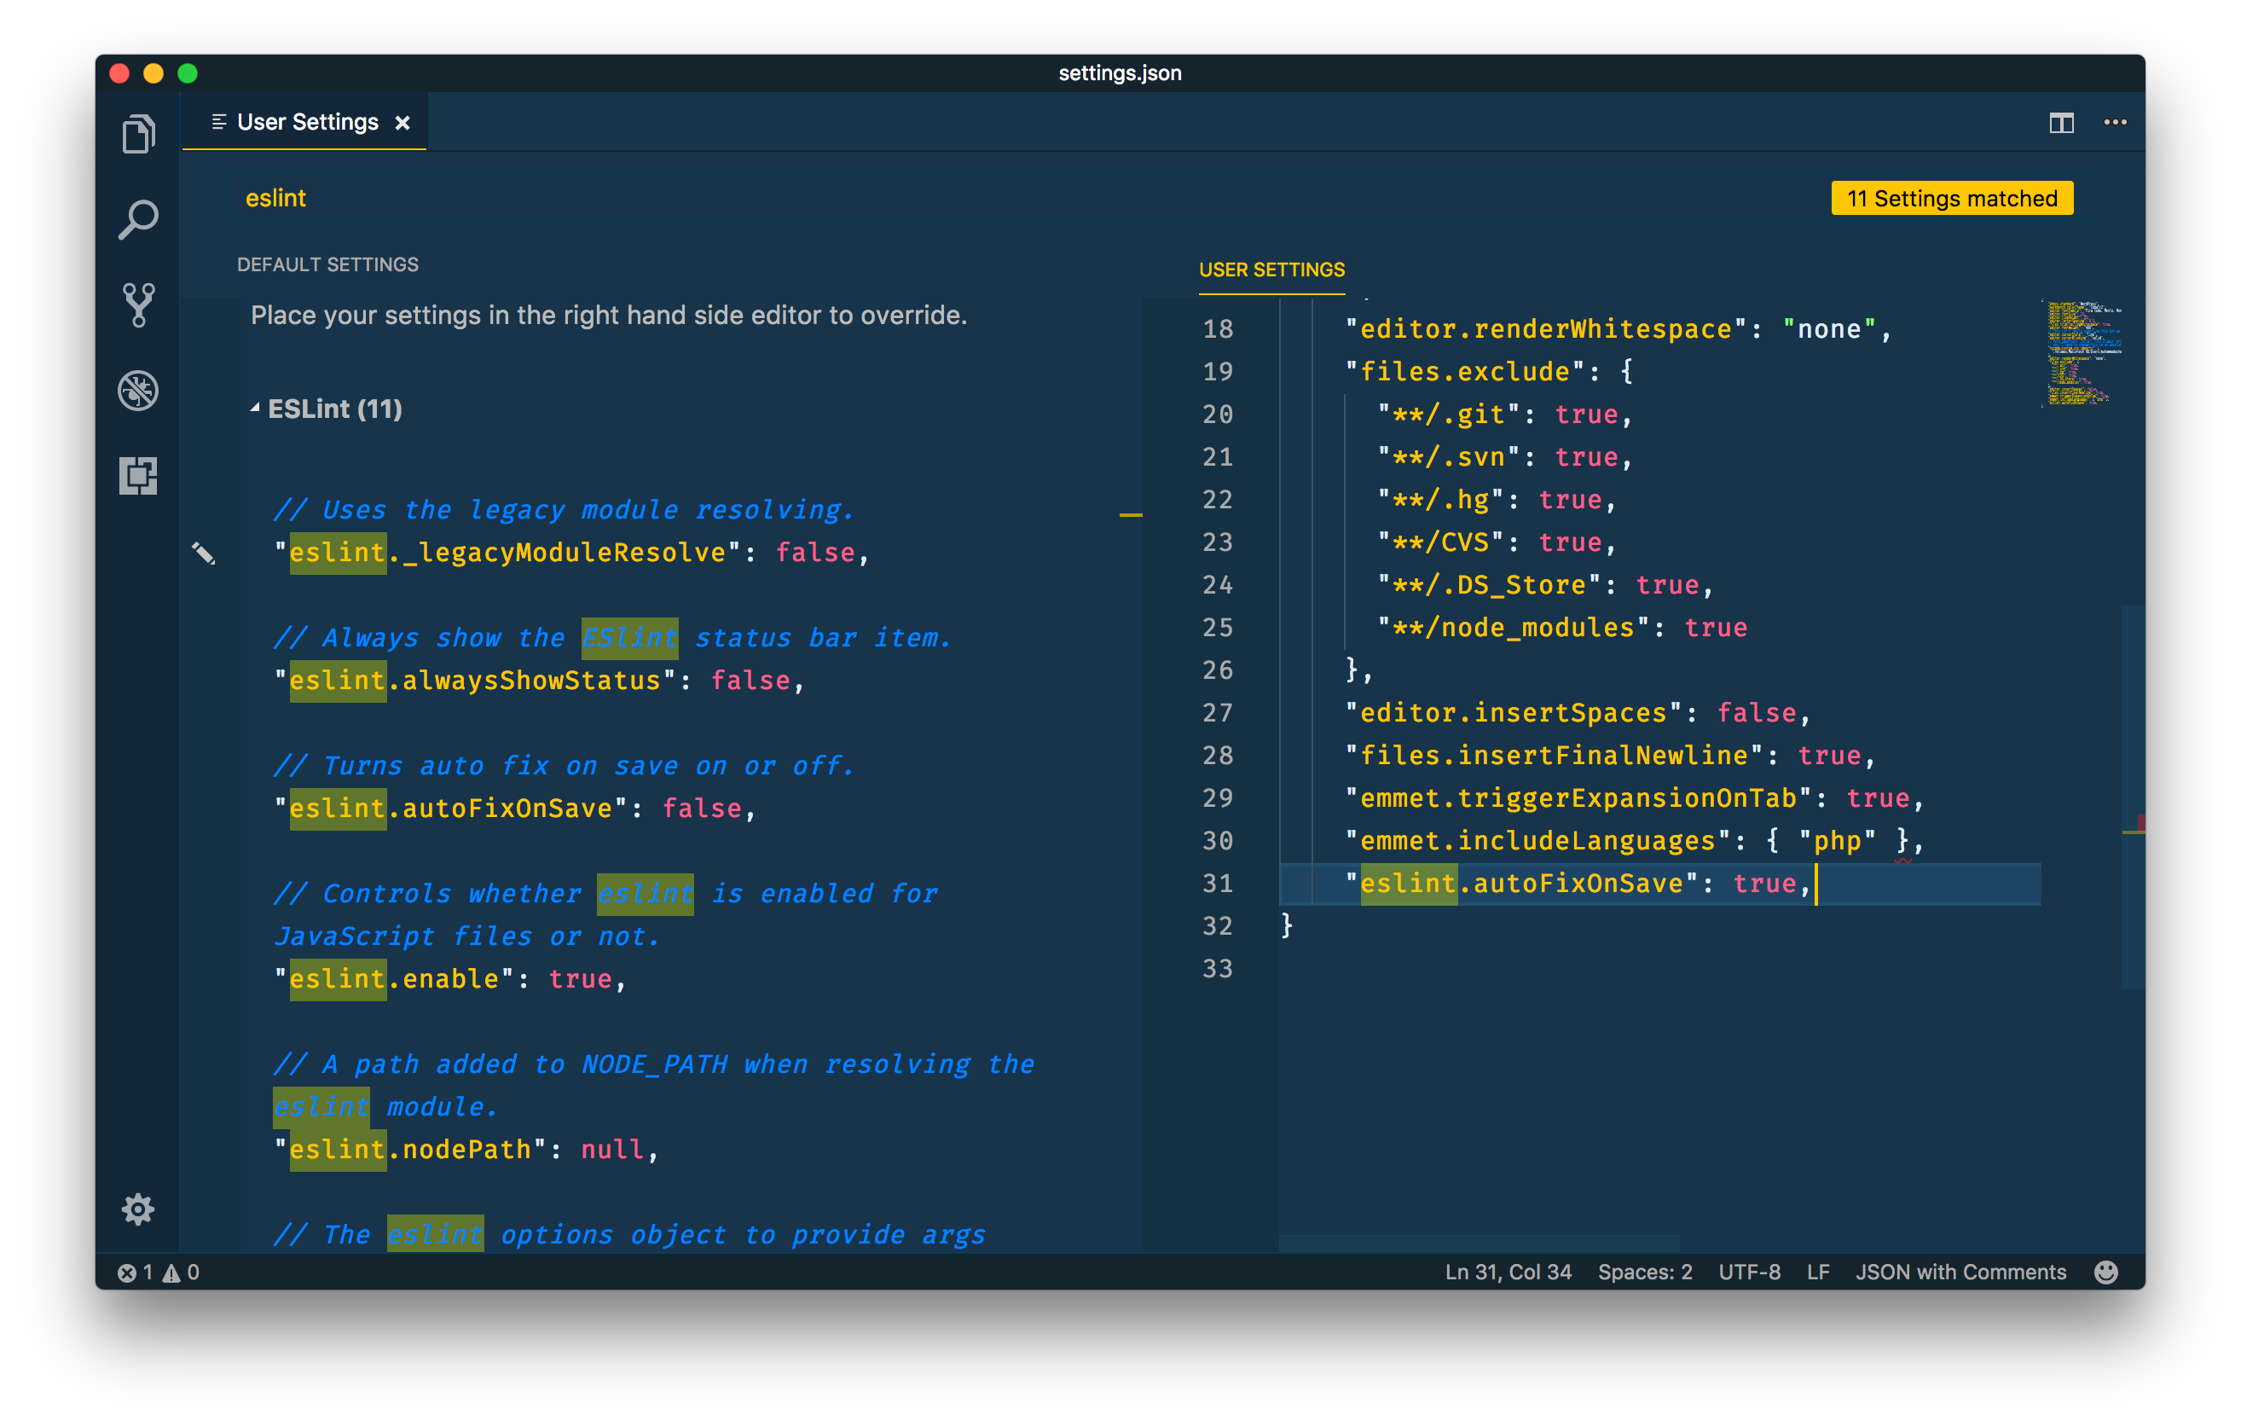Click the editor minimap preview

click(2081, 354)
